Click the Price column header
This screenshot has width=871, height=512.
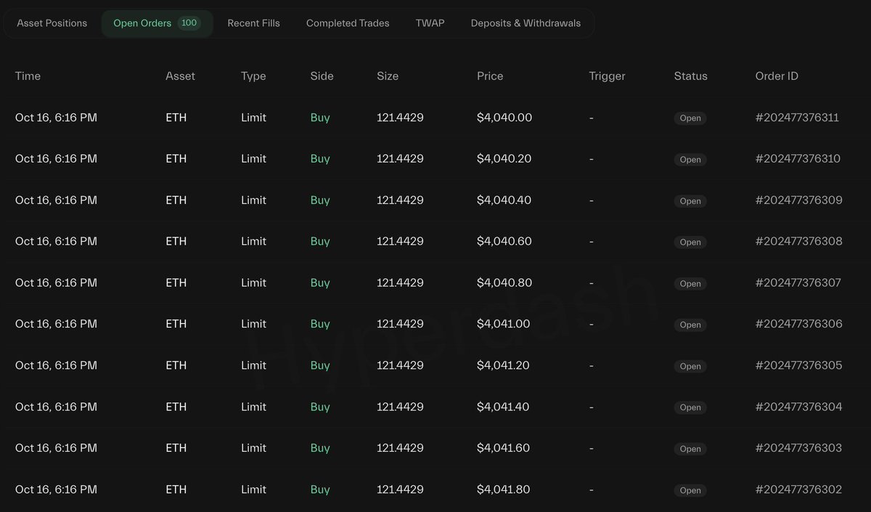click(x=490, y=76)
